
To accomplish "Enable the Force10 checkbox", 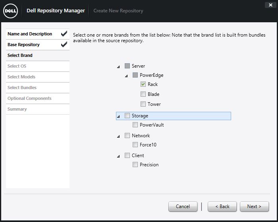I will tap(135, 145).
